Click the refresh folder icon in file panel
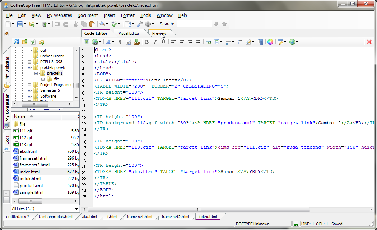This screenshot has width=377, height=230. 33,42
